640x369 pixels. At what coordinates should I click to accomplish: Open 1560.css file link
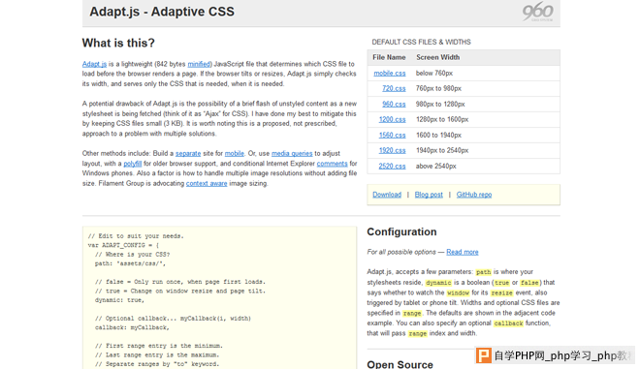coord(393,135)
